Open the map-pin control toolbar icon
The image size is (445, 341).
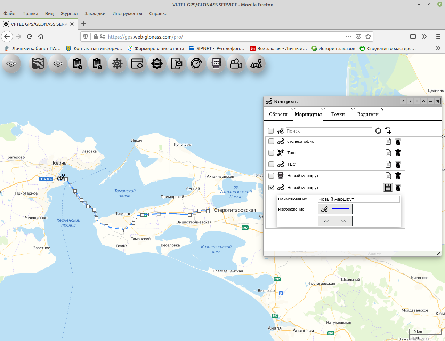coord(256,64)
